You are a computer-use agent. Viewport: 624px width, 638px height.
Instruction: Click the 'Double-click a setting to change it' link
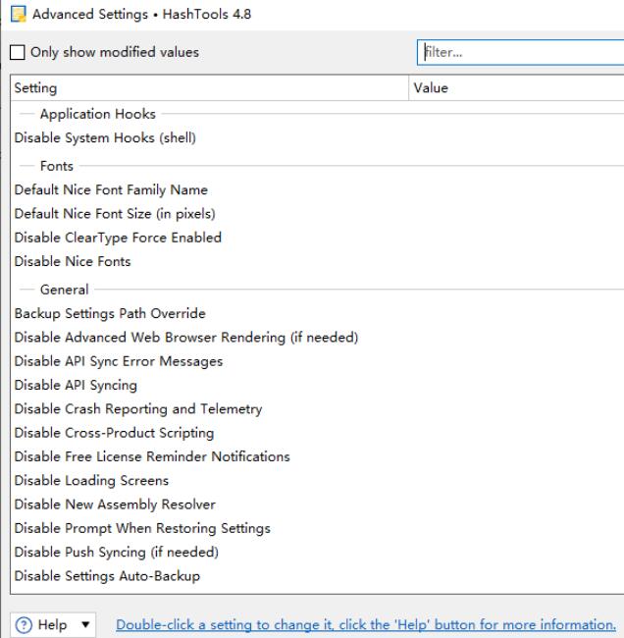[x=365, y=625]
